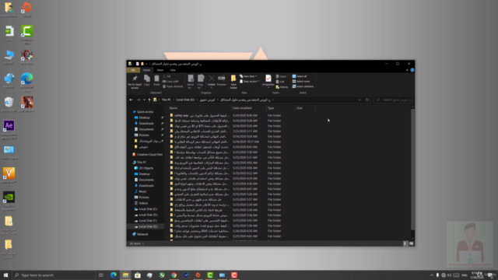The height and width of the screenshot is (280, 498).
Task: Click Local Disk (G:) in address bar
Action: (185, 100)
